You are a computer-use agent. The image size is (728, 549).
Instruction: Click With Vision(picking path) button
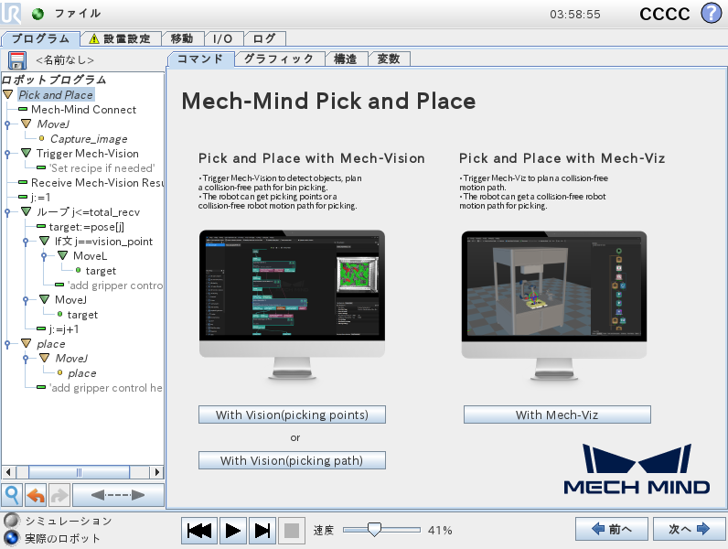click(x=292, y=460)
